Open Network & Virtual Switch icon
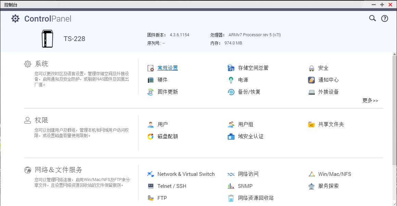 click(151, 174)
